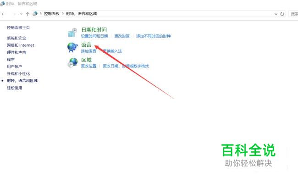Open 硬件和声音 category

coord(17,52)
